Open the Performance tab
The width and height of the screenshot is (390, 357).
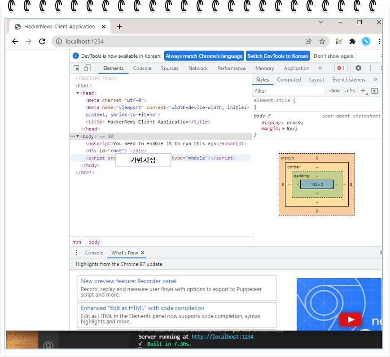(231, 68)
